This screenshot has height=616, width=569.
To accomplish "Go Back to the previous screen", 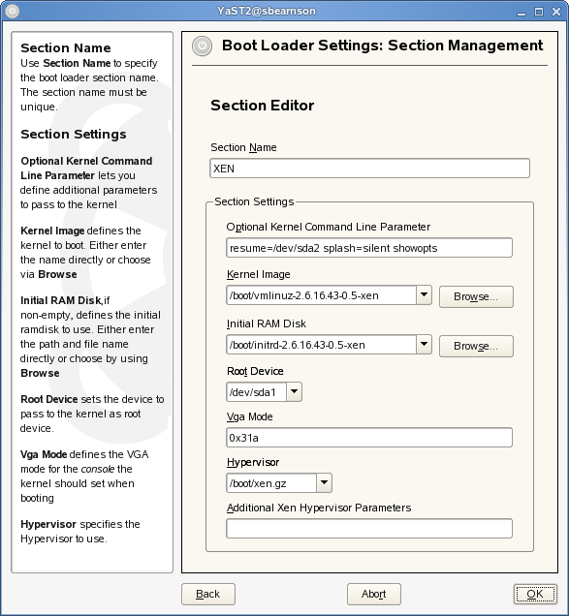I will pyautogui.click(x=208, y=594).
